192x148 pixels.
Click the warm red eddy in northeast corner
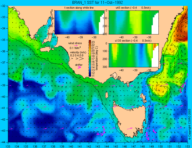pyautogui.click(x=183, y=27)
